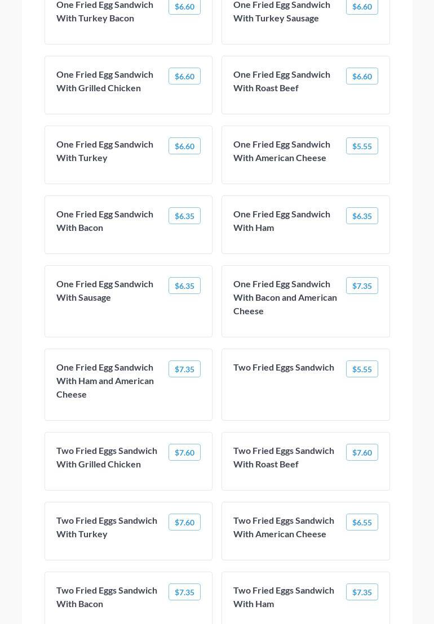Choose the $6.35 price for One Fried Egg Sandwich With Sausage
The width and height of the screenshot is (434, 624).
tap(184, 286)
